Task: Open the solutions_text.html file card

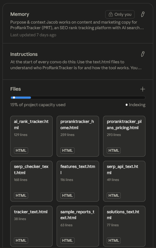Action: click(x=124, y=226)
